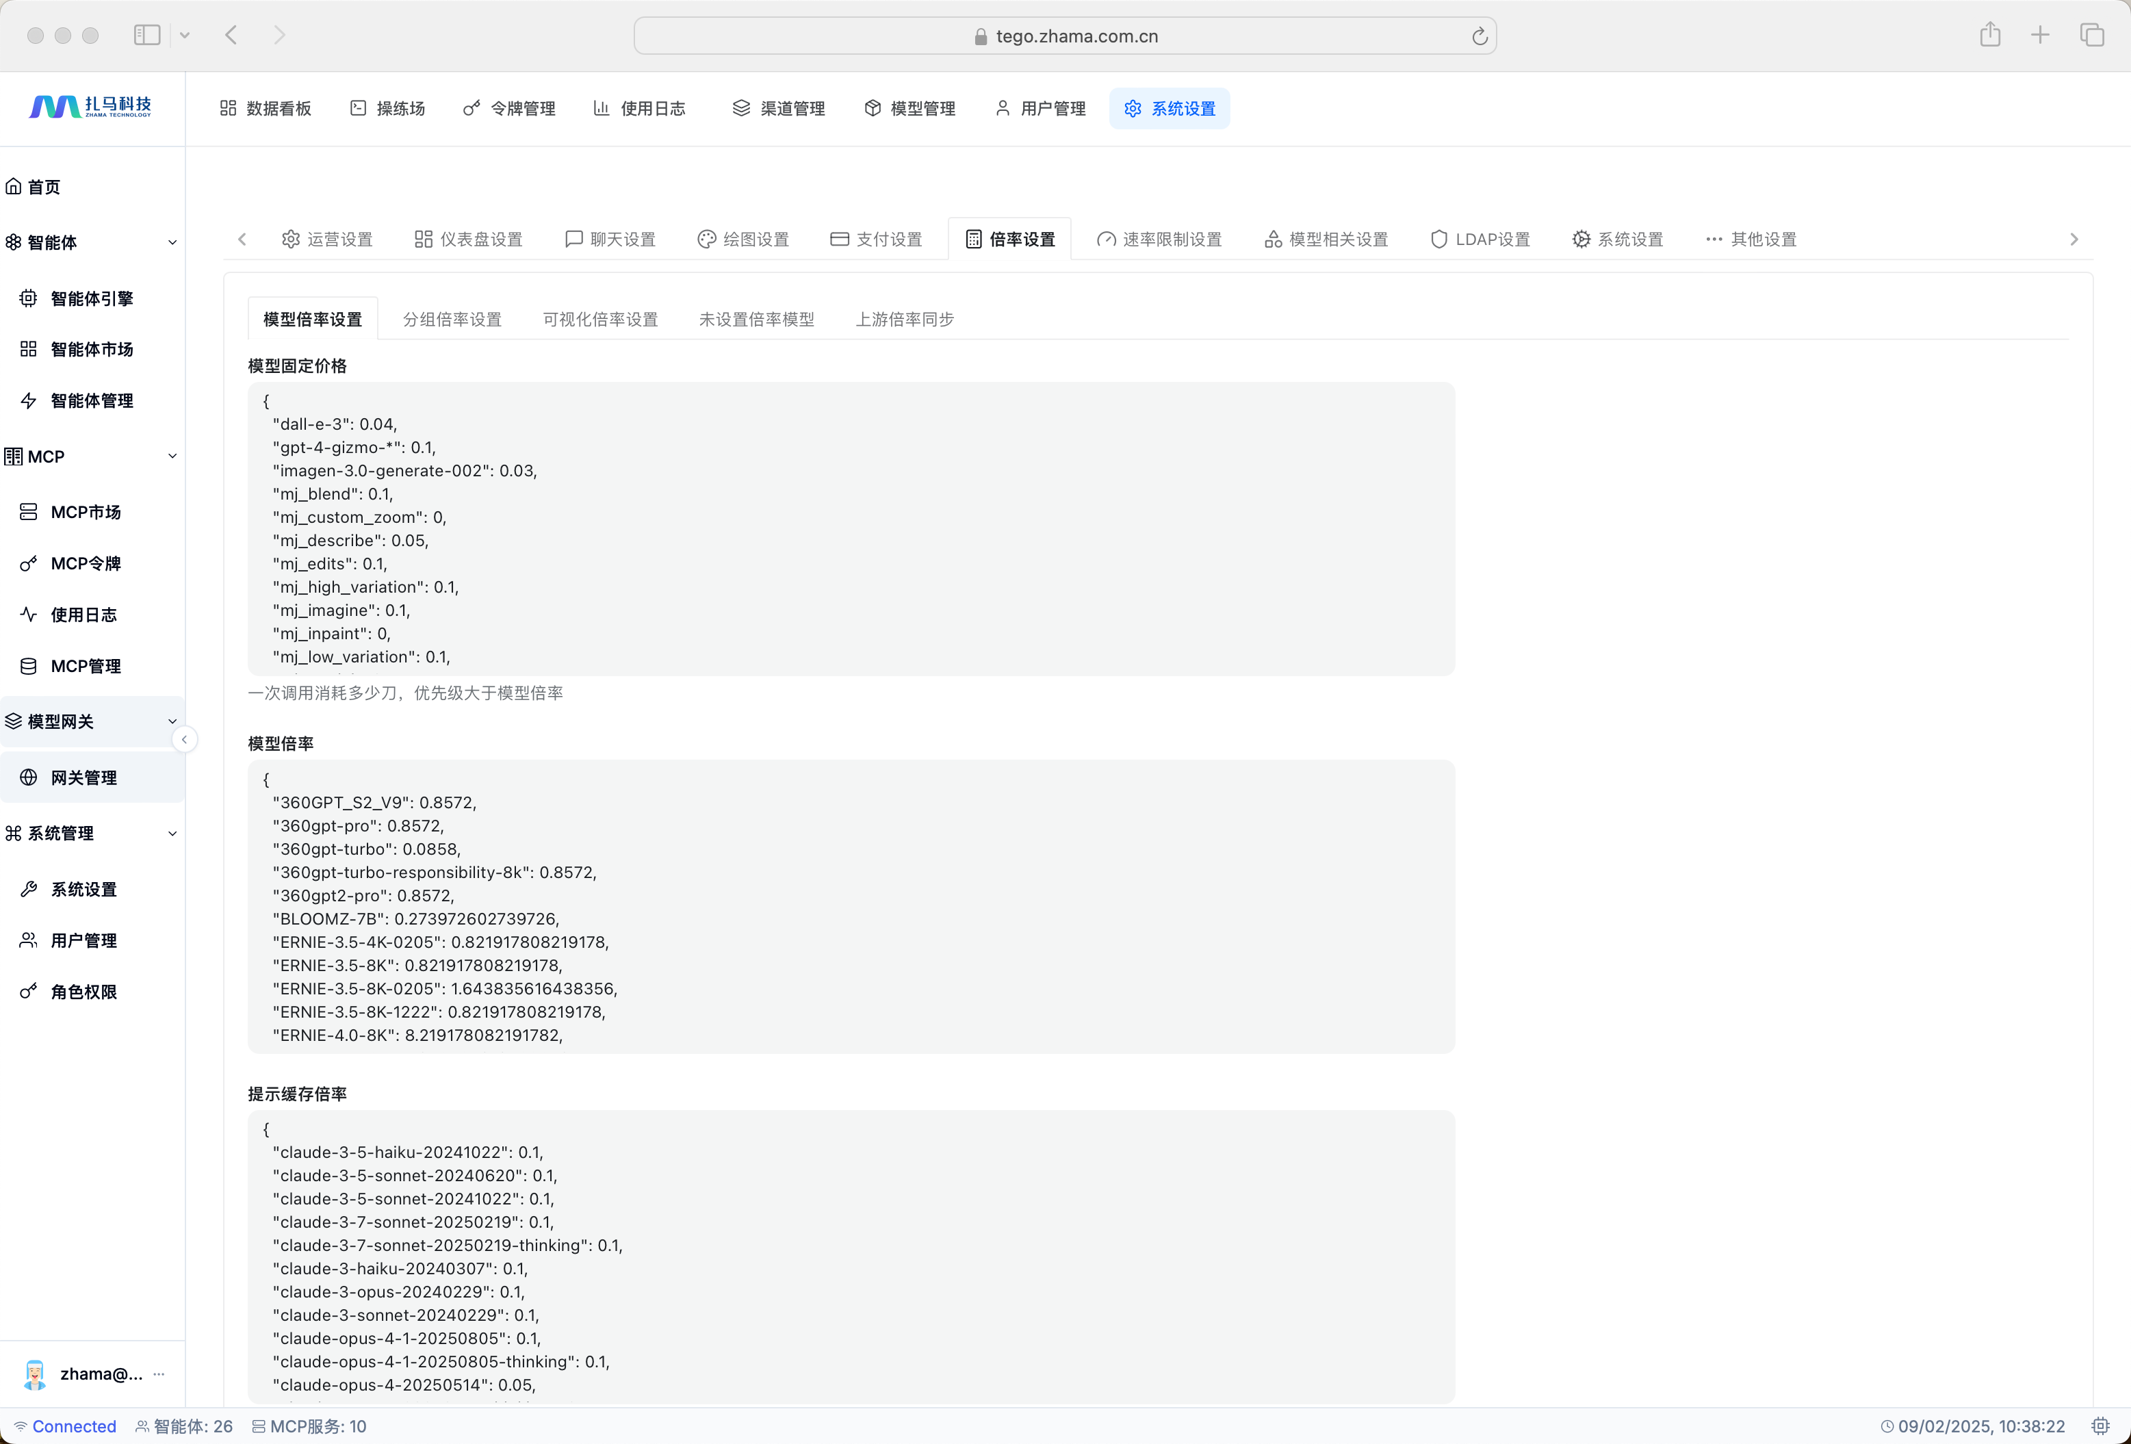This screenshot has width=2131, height=1444.
Task: Open the 令牌管理 top navigation item
Action: (x=510, y=109)
